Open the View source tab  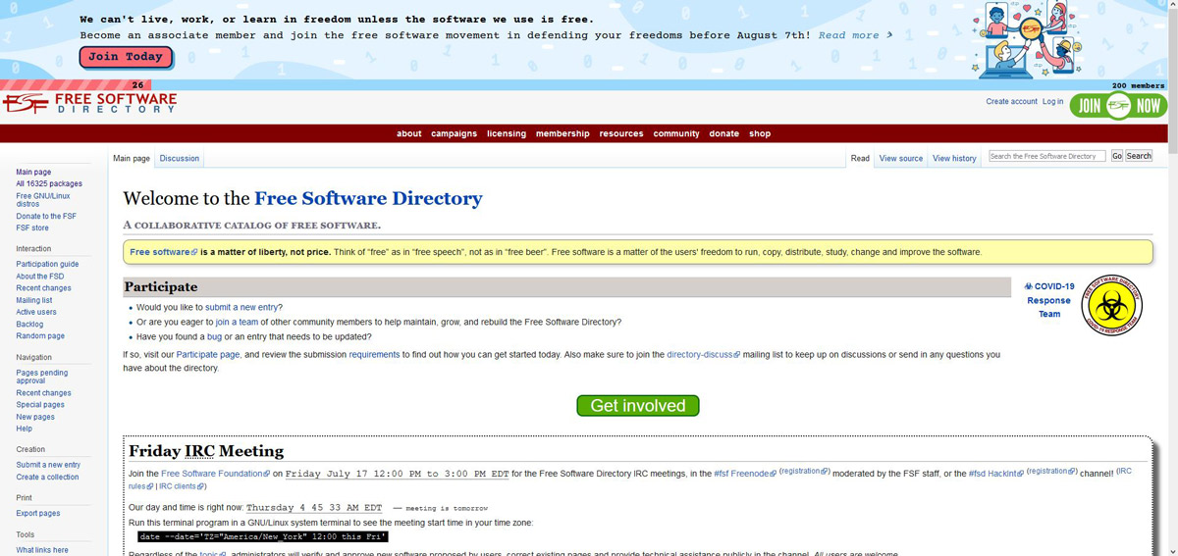click(901, 158)
